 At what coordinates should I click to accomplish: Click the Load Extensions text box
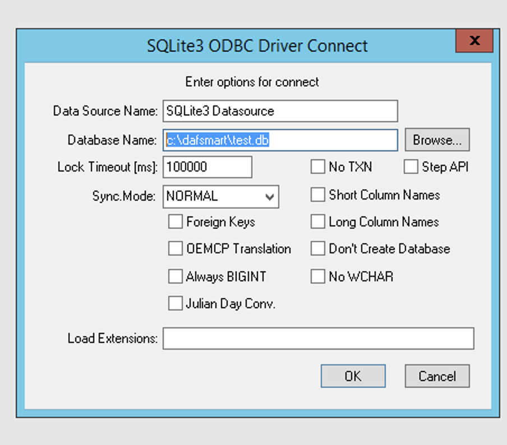coord(319,339)
